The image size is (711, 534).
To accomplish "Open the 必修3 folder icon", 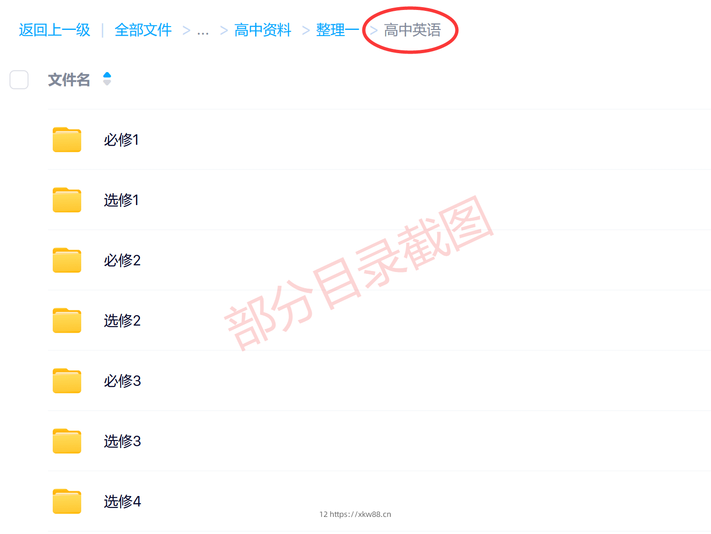I will 67,381.
